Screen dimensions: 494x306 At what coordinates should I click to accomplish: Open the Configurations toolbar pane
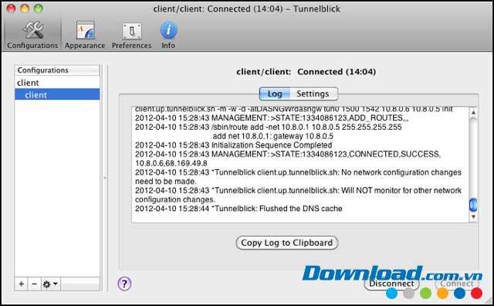32,35
